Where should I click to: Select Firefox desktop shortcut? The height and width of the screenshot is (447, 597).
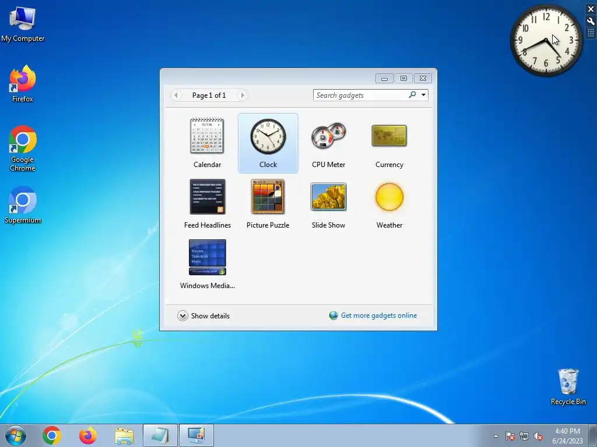coord(23,84)
